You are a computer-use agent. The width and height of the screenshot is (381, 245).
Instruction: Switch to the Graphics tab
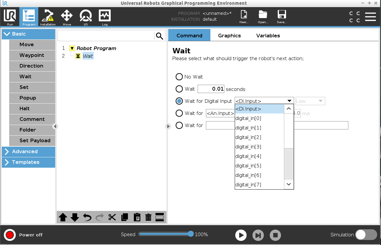[x=229, y=36]
